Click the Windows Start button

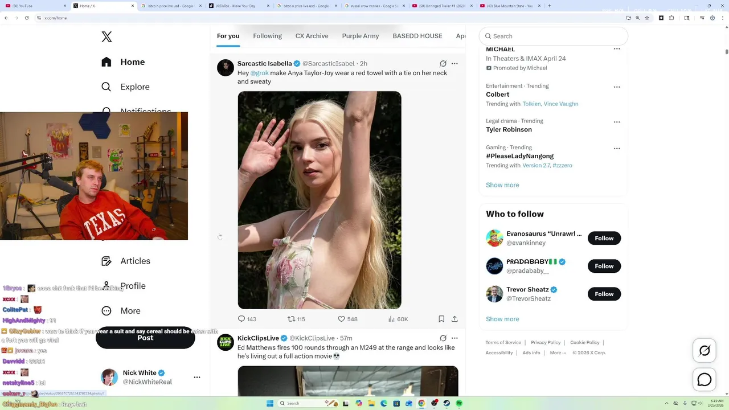pyautogui.click(x=270, y=403)
